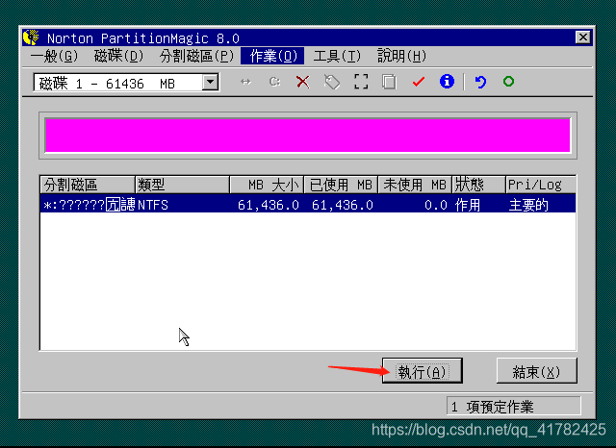Select the 磁碟 1 - 61436 MB combo box field
The width and height of the screenshot is (616, 448).
(126, 83)
